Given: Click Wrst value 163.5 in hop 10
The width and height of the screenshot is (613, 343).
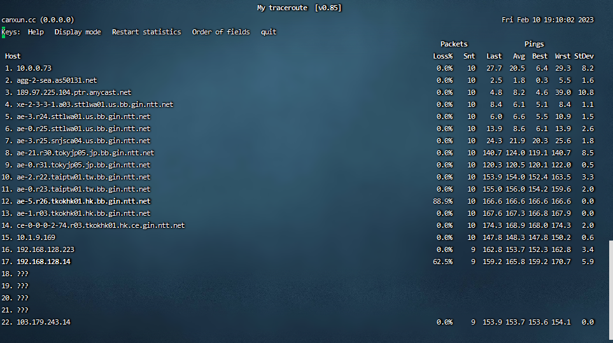Looking at the screenshot, I should coord(561,178).
